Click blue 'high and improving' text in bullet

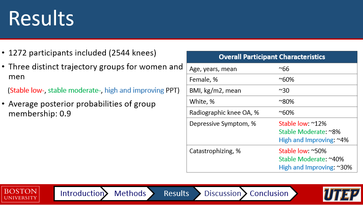pyautogui.click(x=134, y=90)
